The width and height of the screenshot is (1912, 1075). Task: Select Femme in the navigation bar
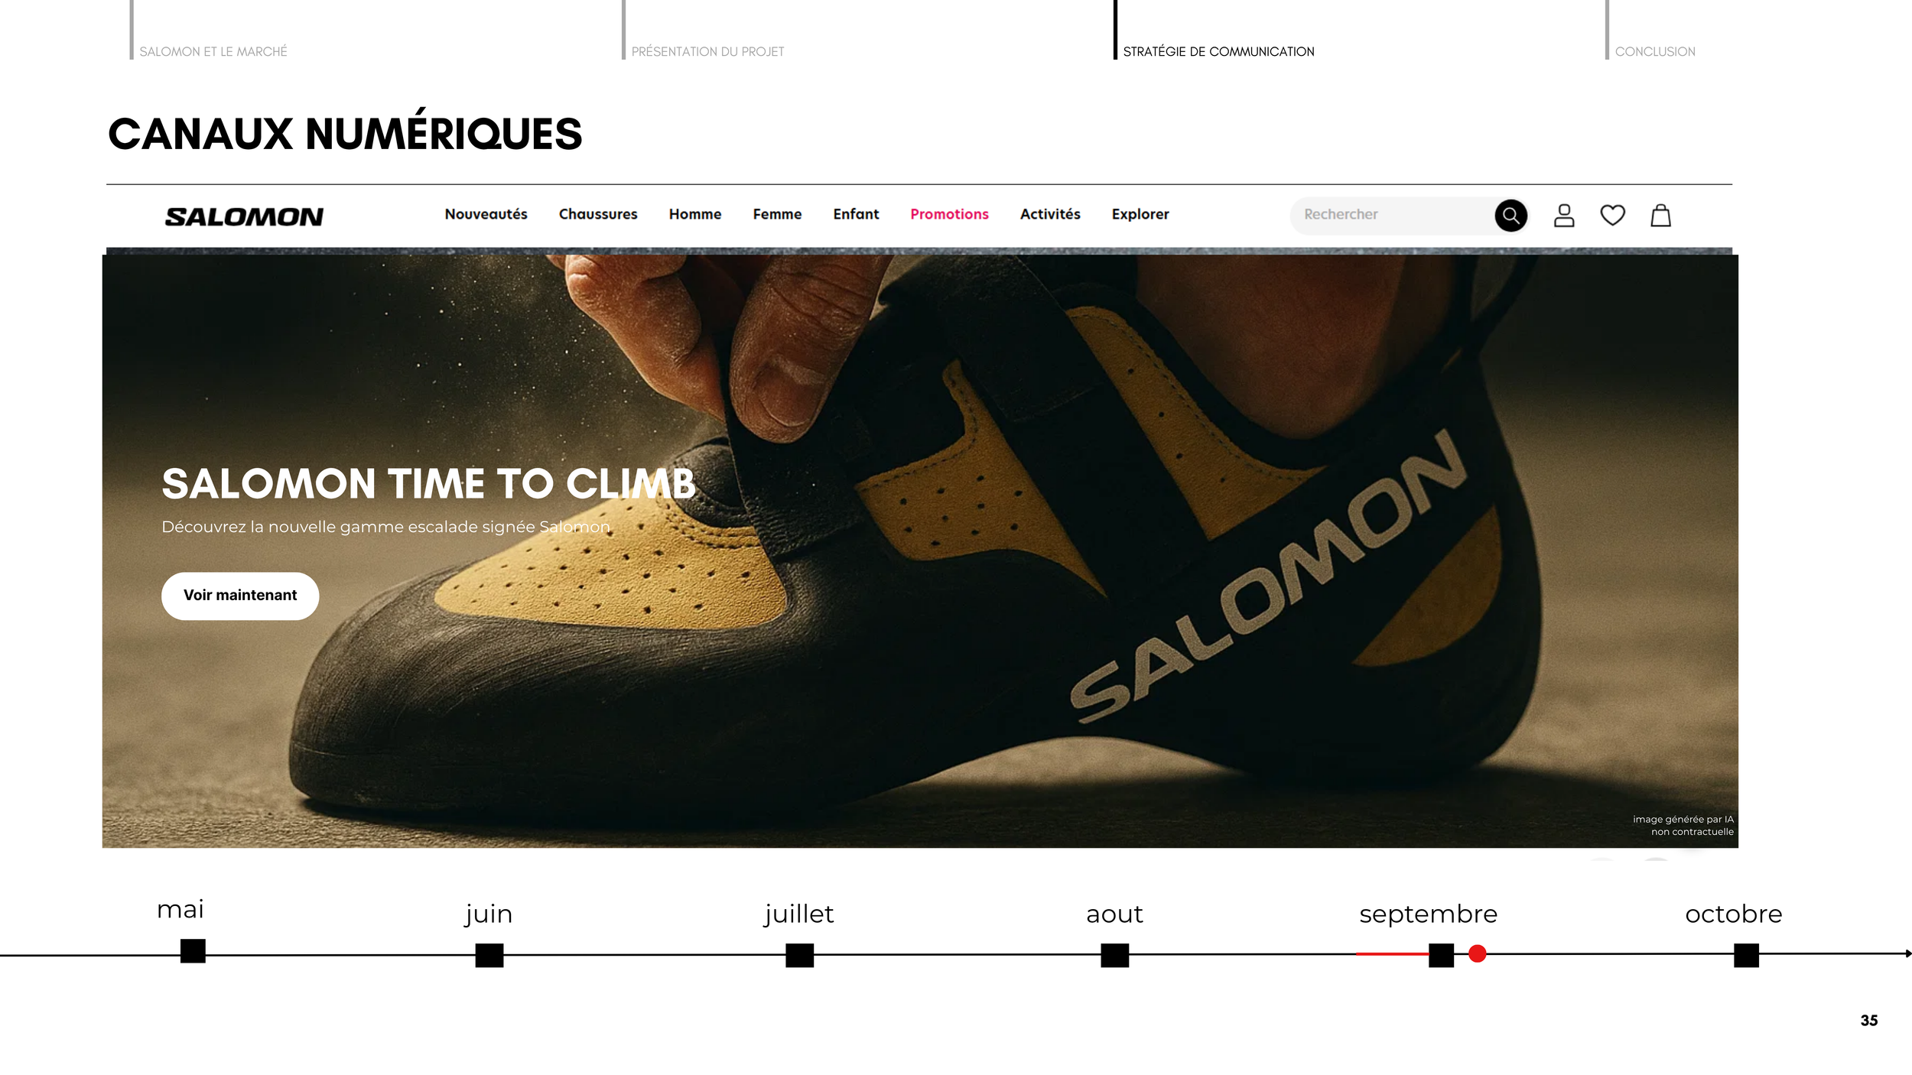[777, 214]
